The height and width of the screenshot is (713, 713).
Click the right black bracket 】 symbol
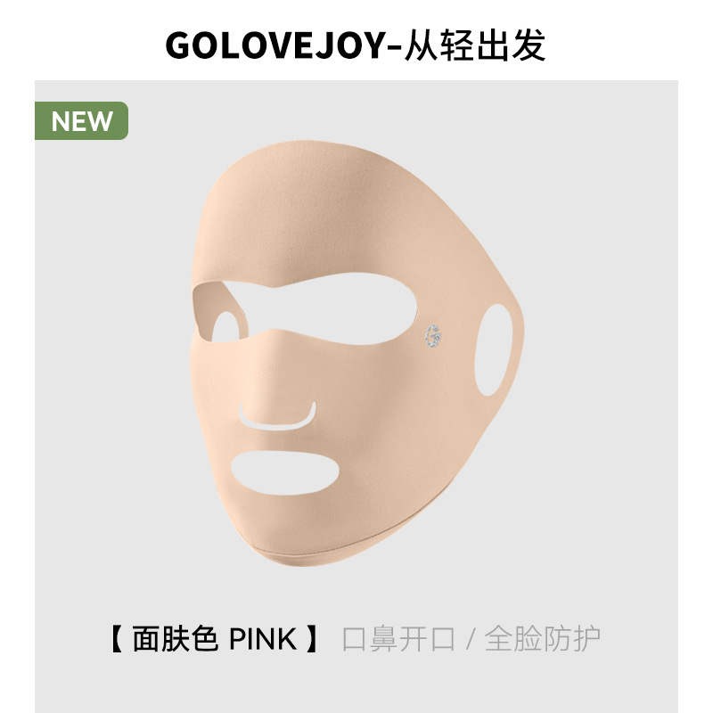(x=312, y=639)
